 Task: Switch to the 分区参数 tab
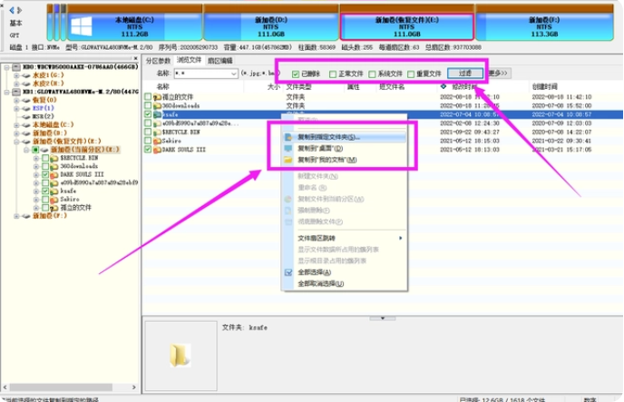pos(159,60)
